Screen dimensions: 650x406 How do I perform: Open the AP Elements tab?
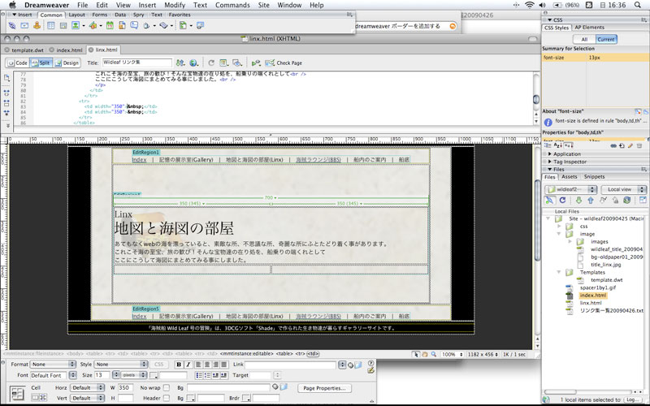[589, 28]
